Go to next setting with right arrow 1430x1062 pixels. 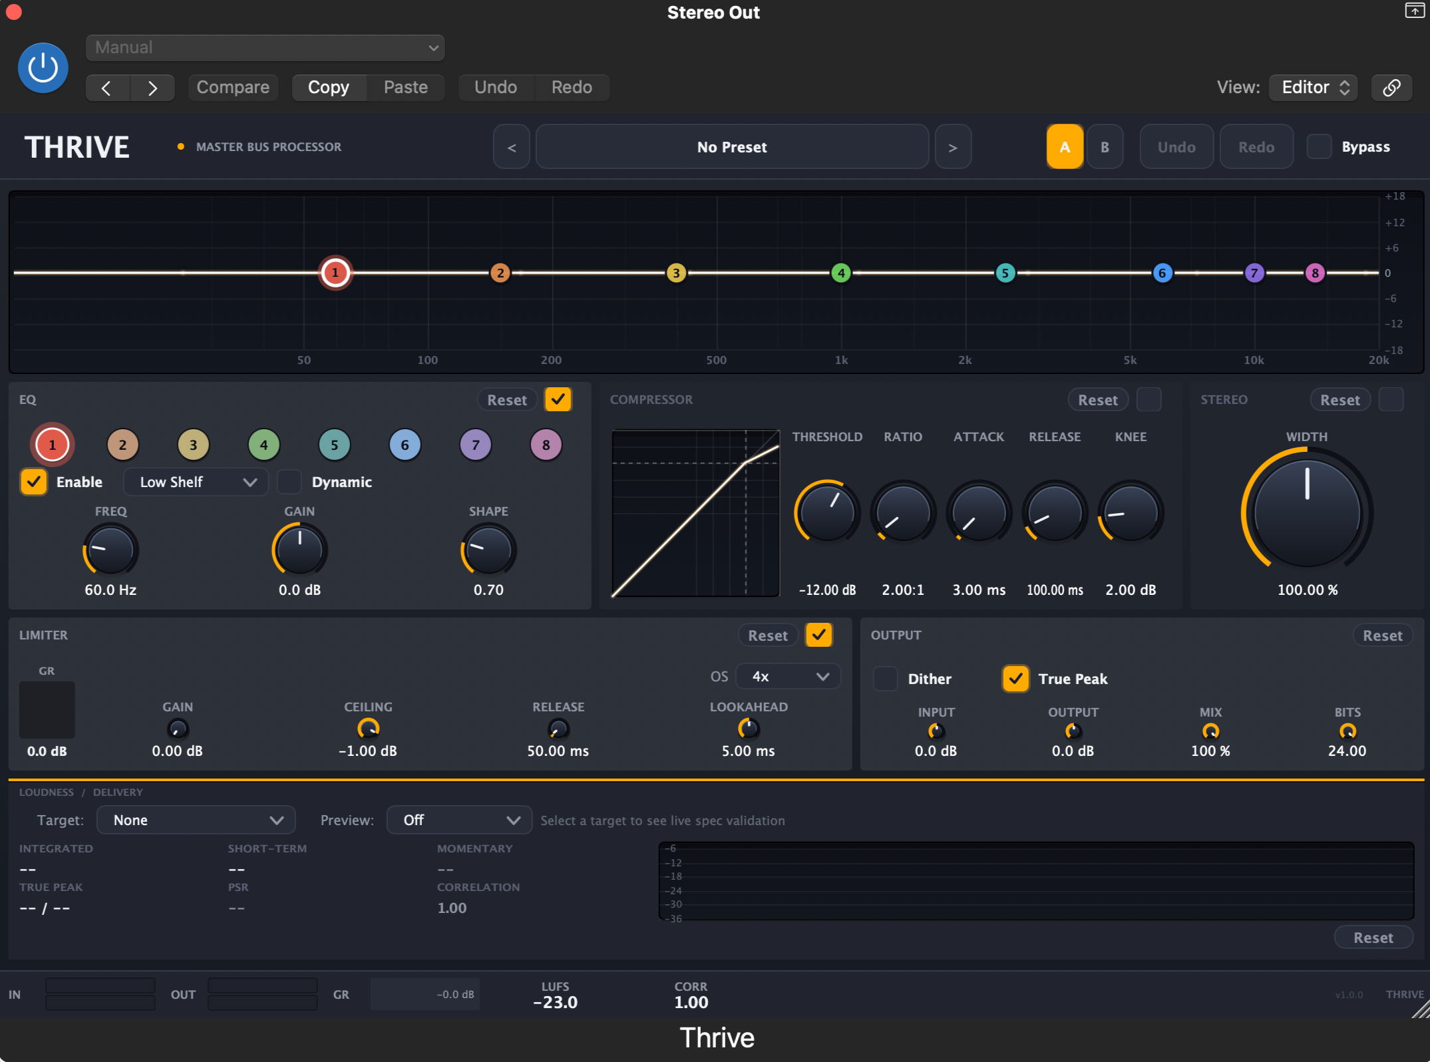[152, 87]
